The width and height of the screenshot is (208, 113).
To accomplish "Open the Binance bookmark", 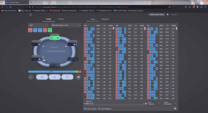I will [70, 11].
